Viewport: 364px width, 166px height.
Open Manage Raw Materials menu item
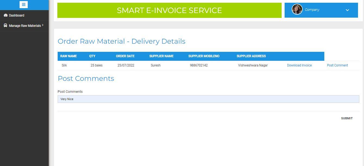[x=25, y=26]
